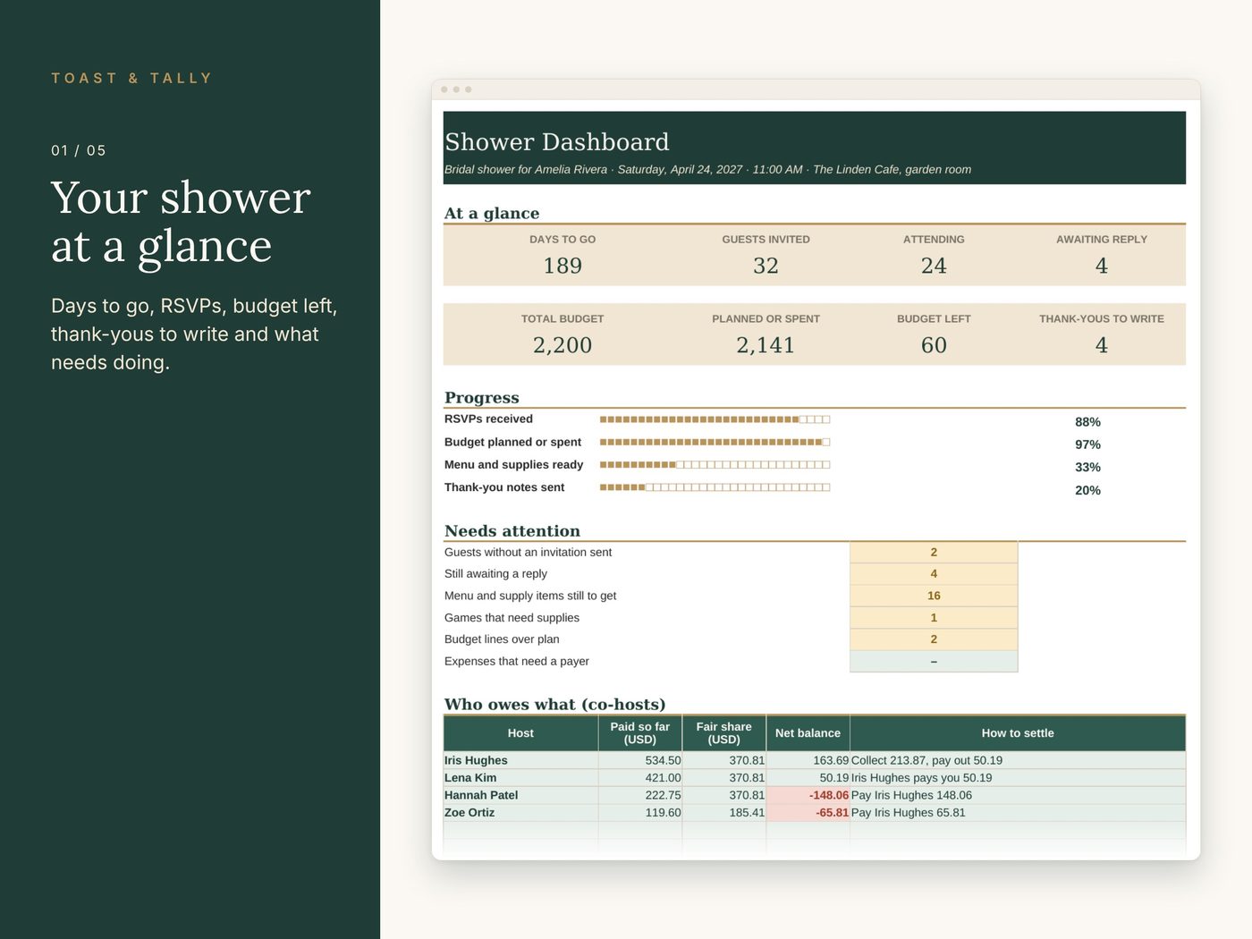Click the Iris Hughes pays you 50.19 cell
Image resolution: width=1252 pixels, height=939 pixels.
pos(1018,778)
